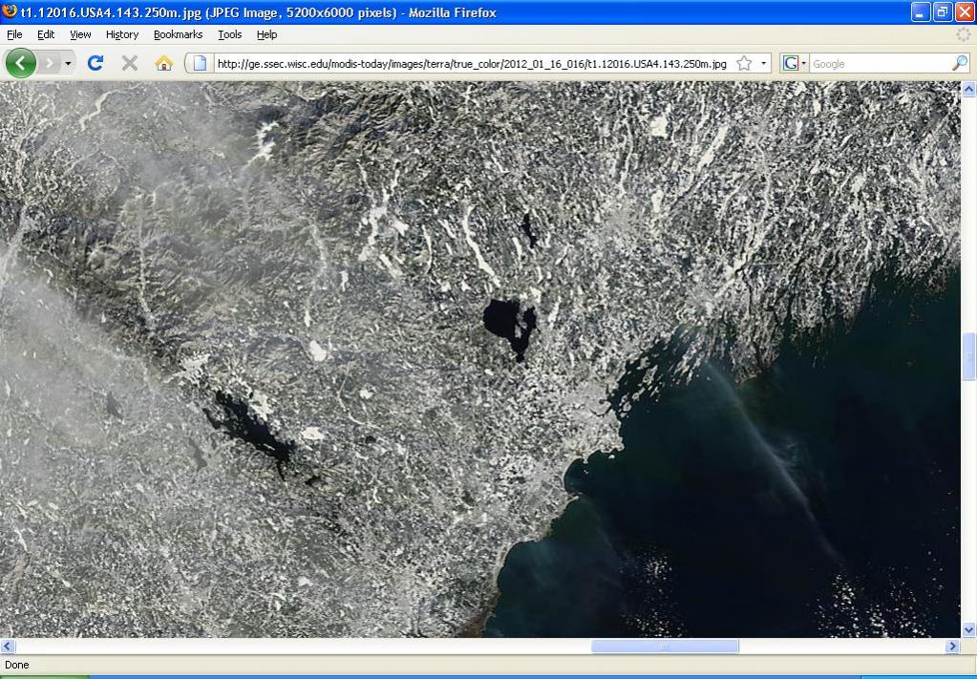The width and height of the screenshot is (977, 679).
Task: Click the URL address field
Action: (472, 64)
